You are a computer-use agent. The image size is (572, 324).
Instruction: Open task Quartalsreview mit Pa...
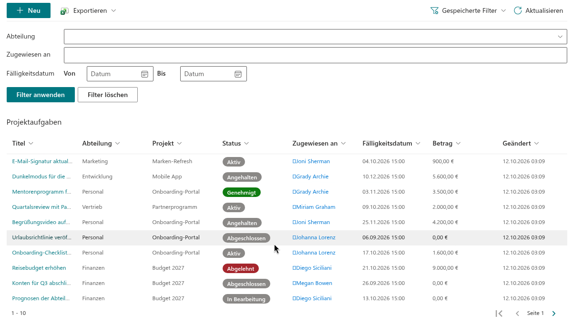[41, 207]
